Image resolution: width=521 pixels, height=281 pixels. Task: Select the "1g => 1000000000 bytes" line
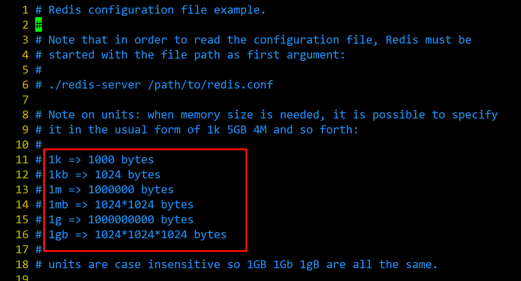click(121, 220)
